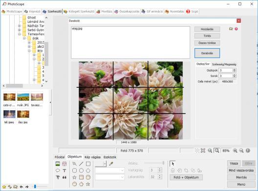Switch to the Szélesség/Magasság tab
This screenshot has height=191, width=258.
click(224, 64)
